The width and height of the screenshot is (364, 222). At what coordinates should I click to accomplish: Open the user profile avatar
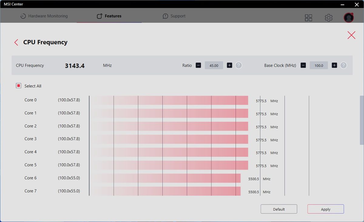(349, 18)
